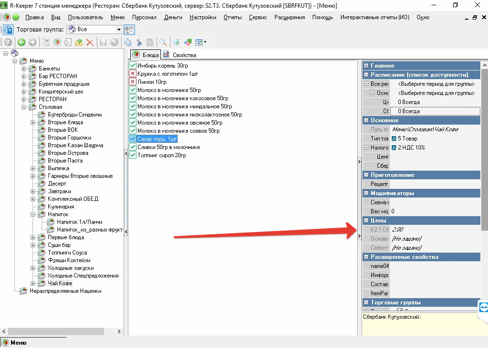The height and width of the screenshot is (348, 488).
Task: Select the Суши бар folder in tree
Action: tap(59, 245)
